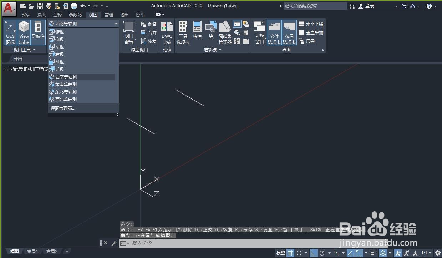Toggle drawing grid display in status bar

(x=291, y=253)
